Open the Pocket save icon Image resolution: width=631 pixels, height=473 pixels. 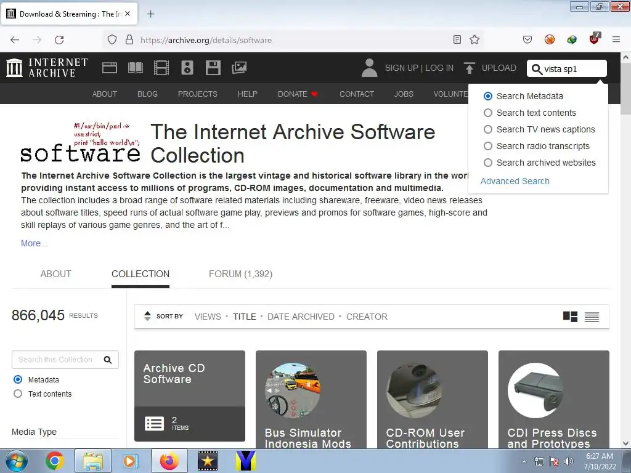(x=527, y=39)
